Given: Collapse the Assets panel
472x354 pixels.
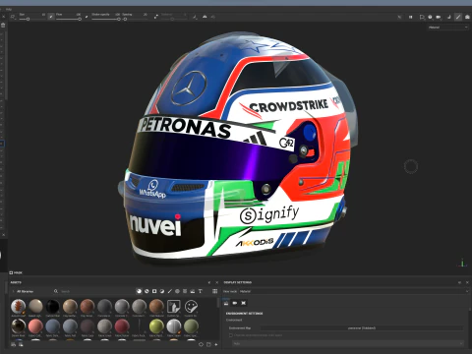Looking at the screenshot, I should tap(209, 282).
